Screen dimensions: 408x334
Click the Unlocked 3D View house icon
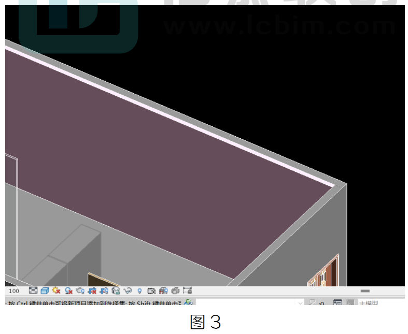[x=116, y=291]
